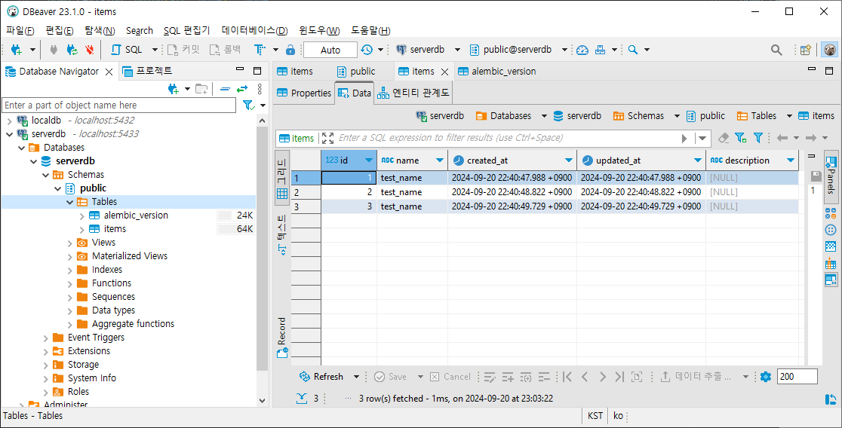Screen dimensions: 842x428
Task: Open the transaction log clock icon
Action: click(x=367, y=50)
